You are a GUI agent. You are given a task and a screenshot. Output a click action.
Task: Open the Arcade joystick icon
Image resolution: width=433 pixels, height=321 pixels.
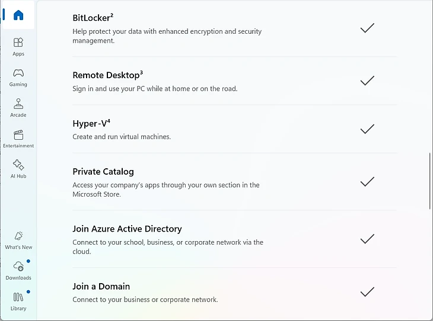18,104
